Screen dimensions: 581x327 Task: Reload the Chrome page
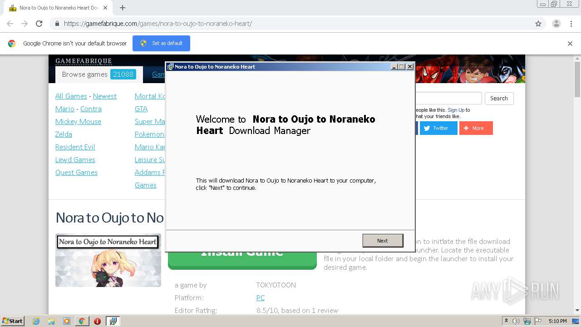(x=39, y=24)
